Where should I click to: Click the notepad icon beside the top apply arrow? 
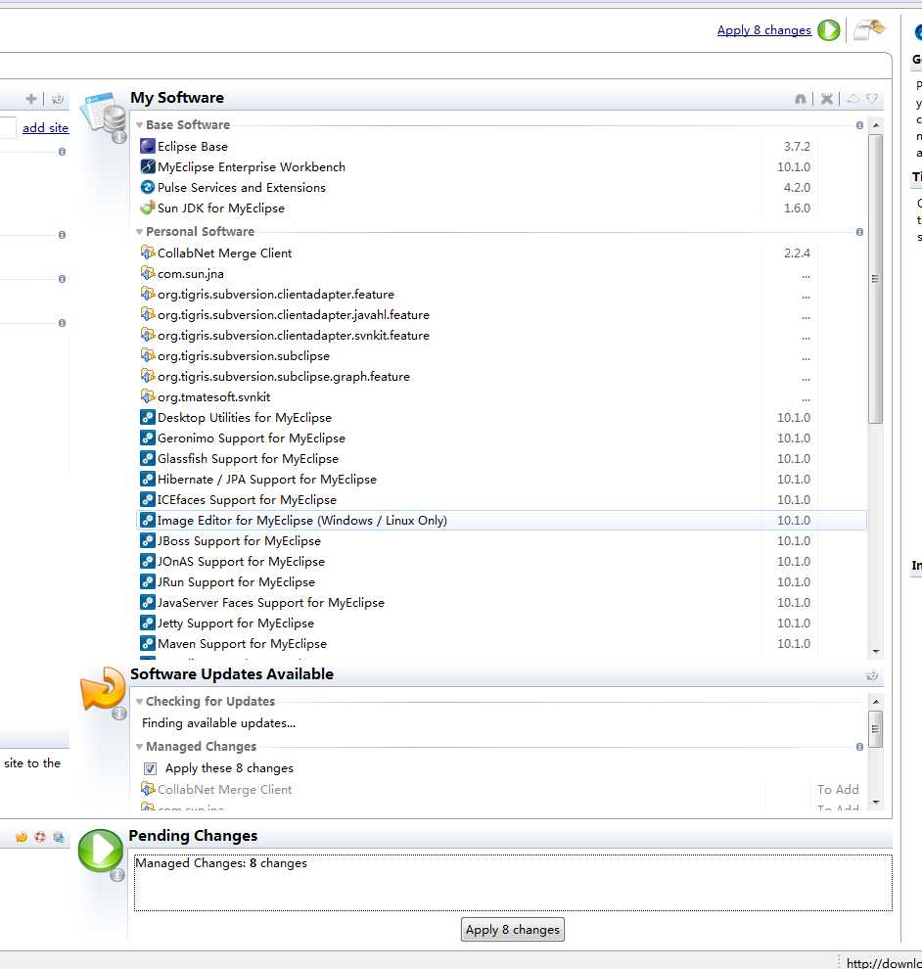pyautogui.click(x=868, y=29)
